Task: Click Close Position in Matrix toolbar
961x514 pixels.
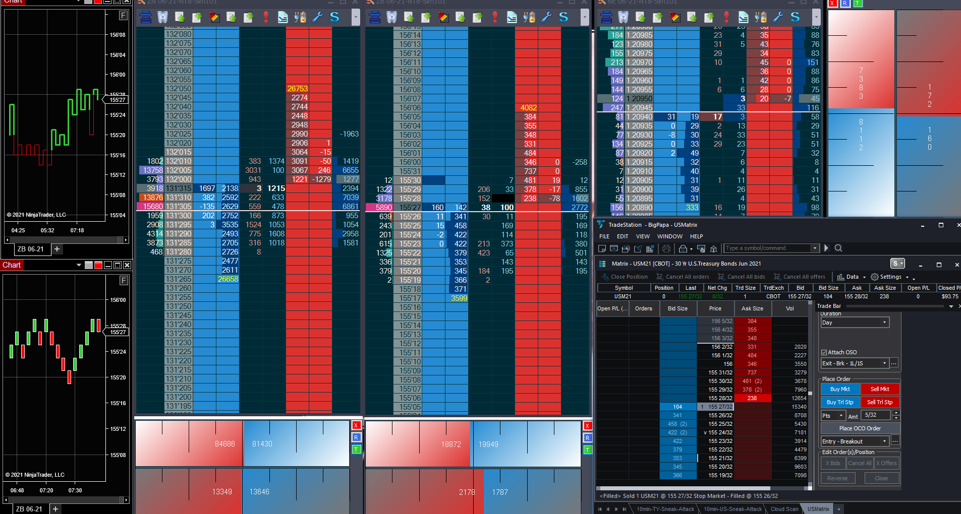Action: (x=625, y=277)
